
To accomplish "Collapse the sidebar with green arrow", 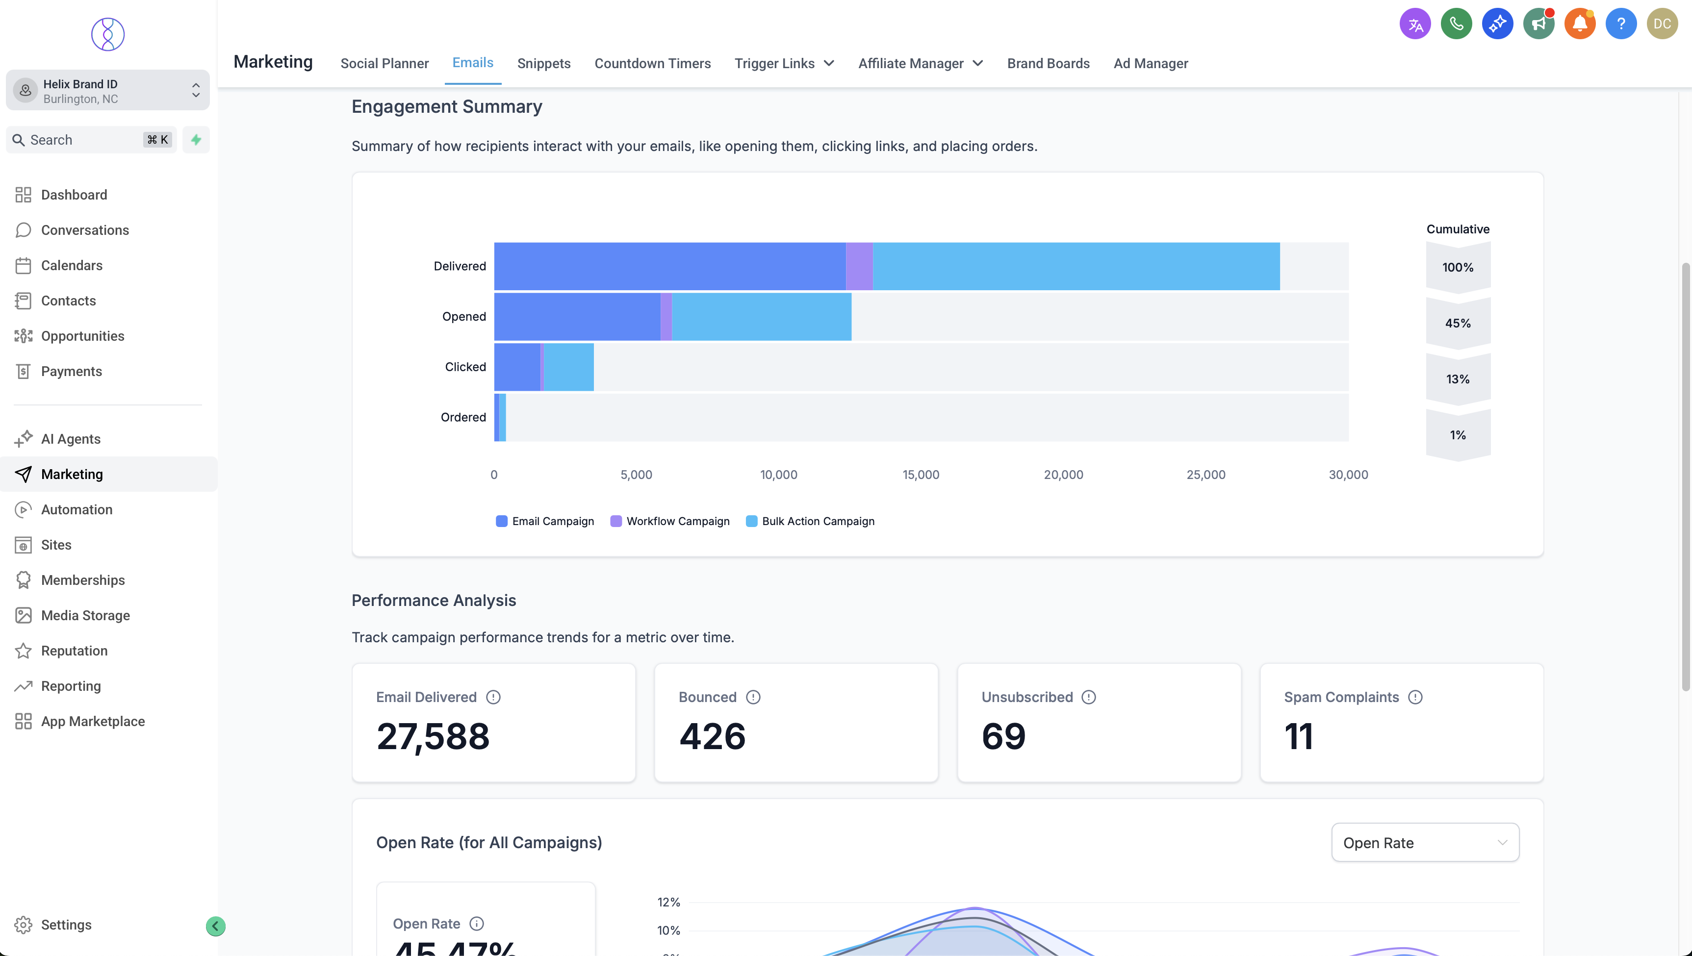I will [215, 926].
